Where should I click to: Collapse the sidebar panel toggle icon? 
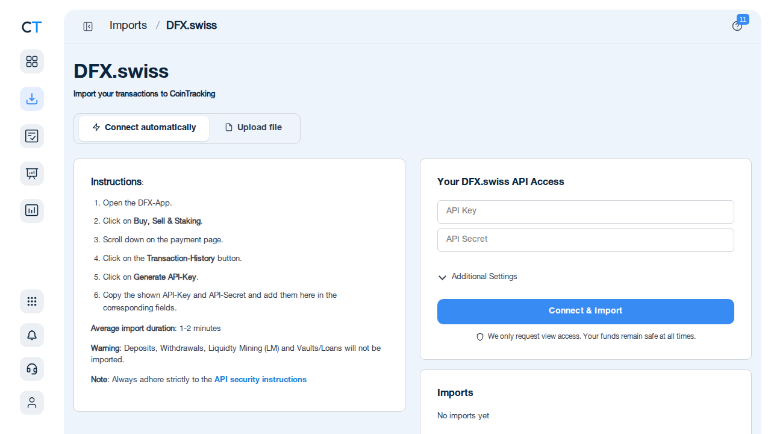88,26
